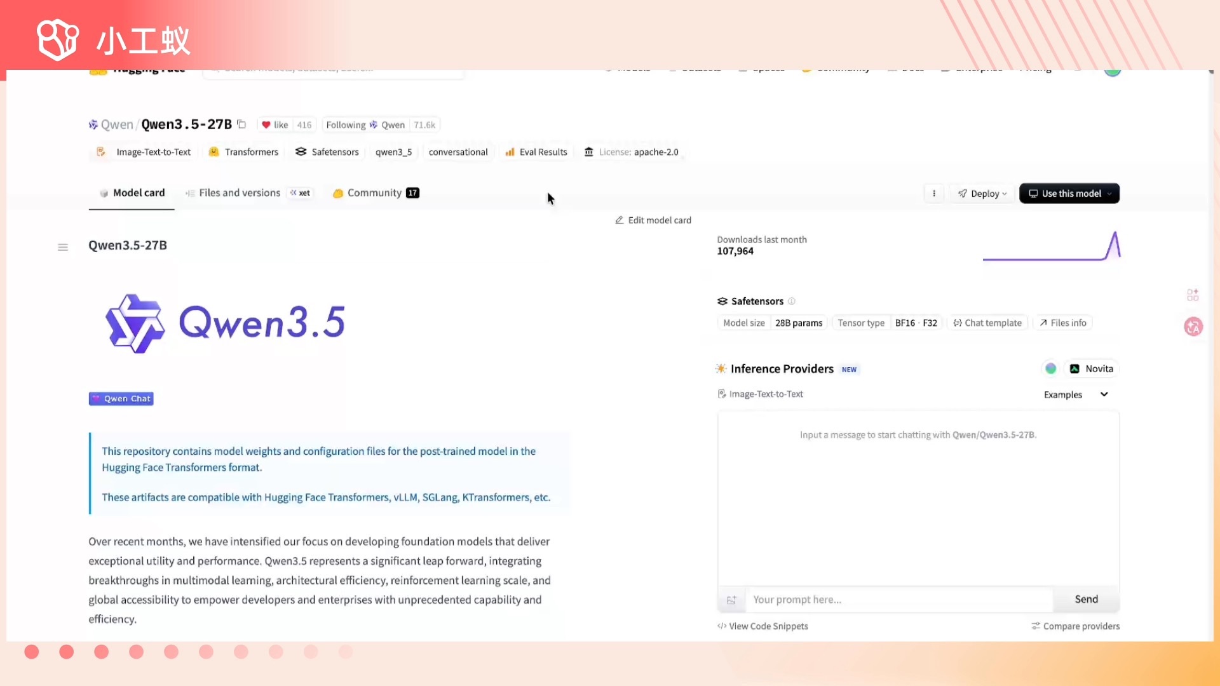Select the green circle provider toggle
The height and width of the screenshot is (686, 1220).
click(1050, 368)
